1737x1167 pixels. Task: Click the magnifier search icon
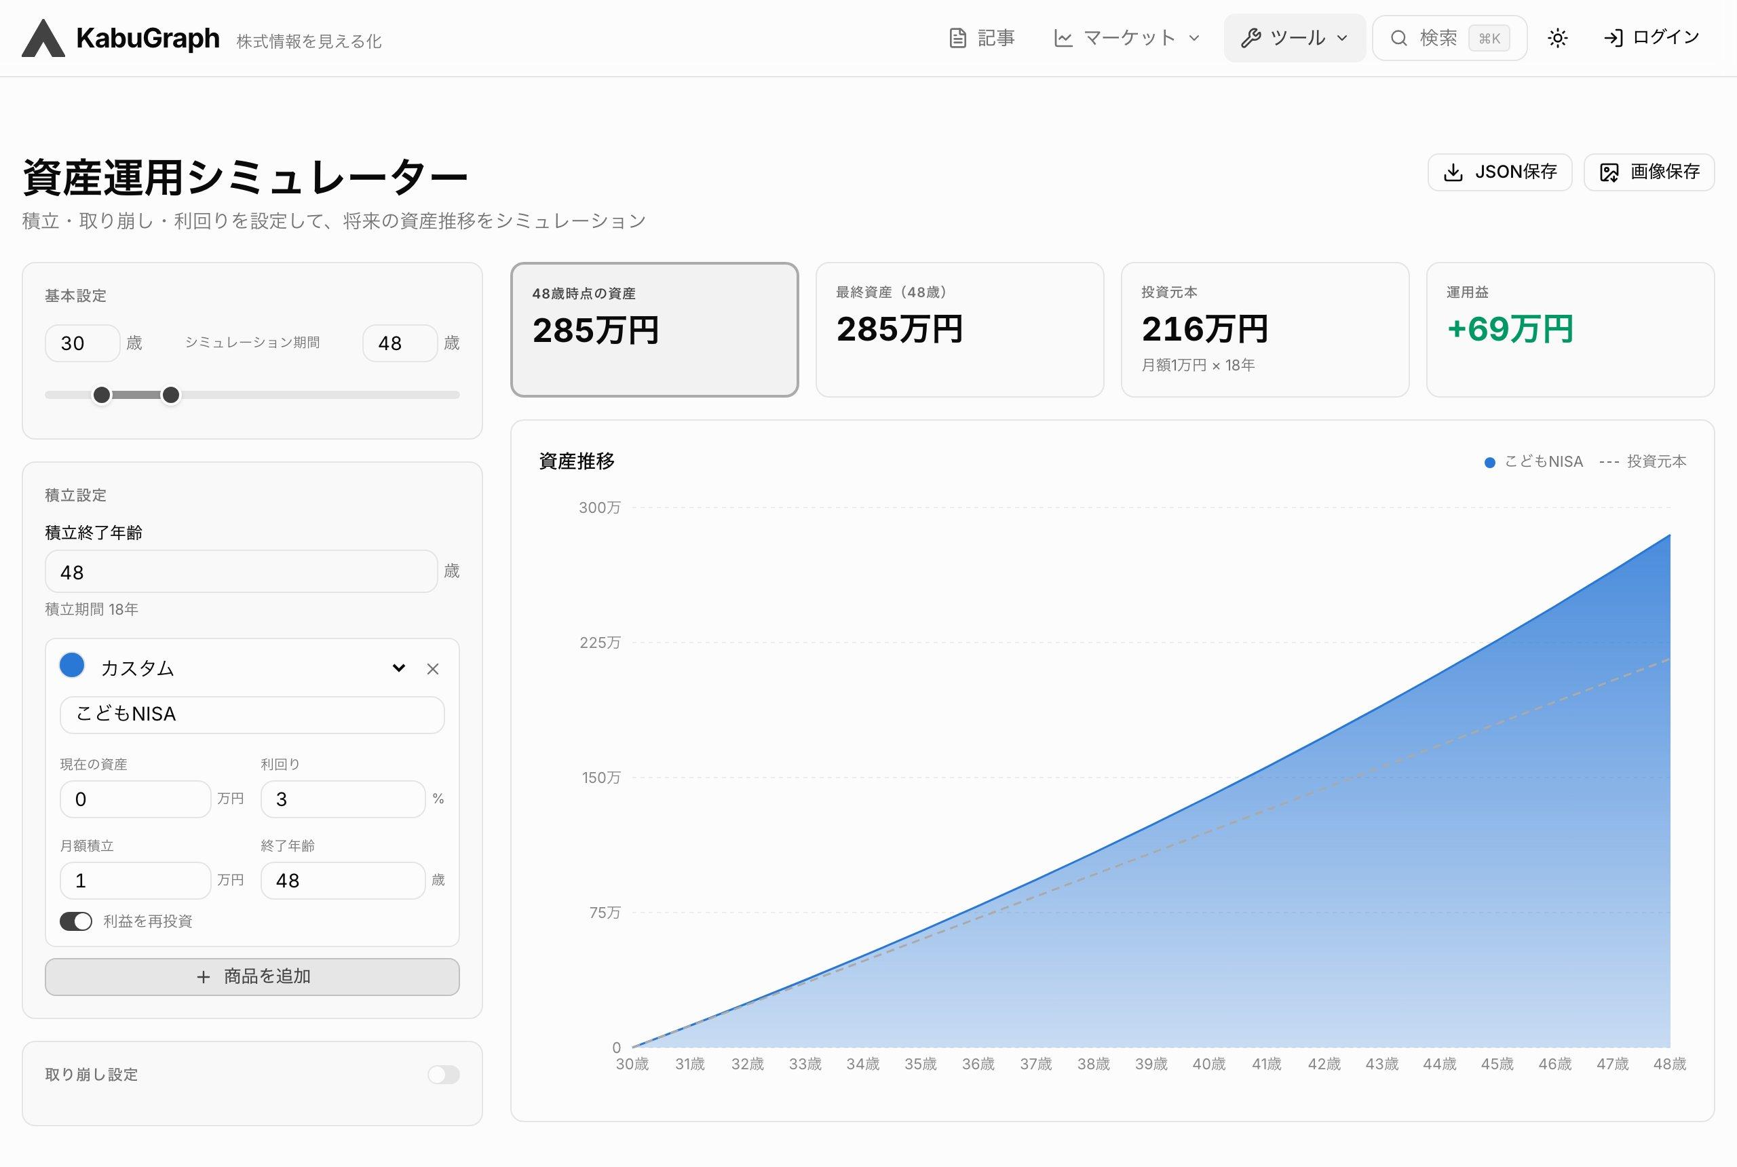point(1399,38)
